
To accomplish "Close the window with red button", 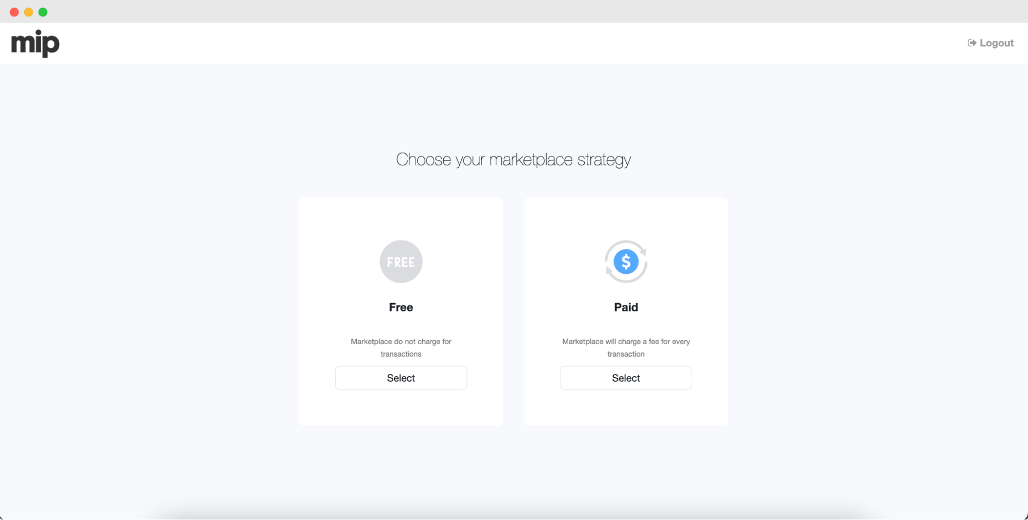I will point(14,12).
